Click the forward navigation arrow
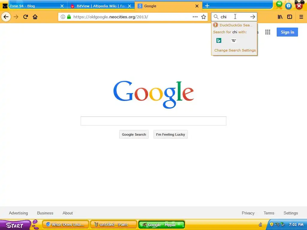307x230 pixels. point(16,17)
